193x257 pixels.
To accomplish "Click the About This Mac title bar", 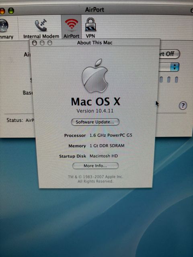I will pyautogui.click(x=95, y=43).
